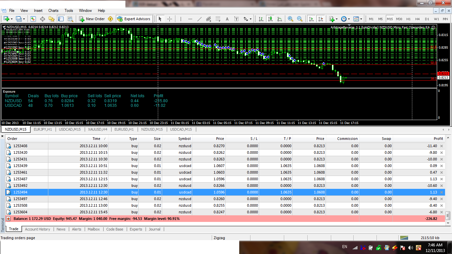Draw a vertical line tool
Screen dimensions: 452x254
[x=181, y=19]
